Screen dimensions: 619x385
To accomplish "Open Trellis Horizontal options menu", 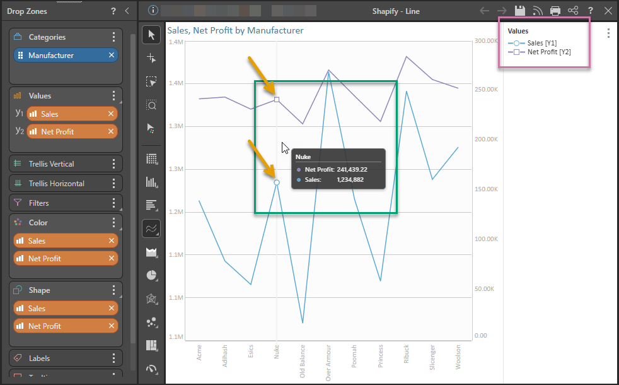I will coord(113,184).
